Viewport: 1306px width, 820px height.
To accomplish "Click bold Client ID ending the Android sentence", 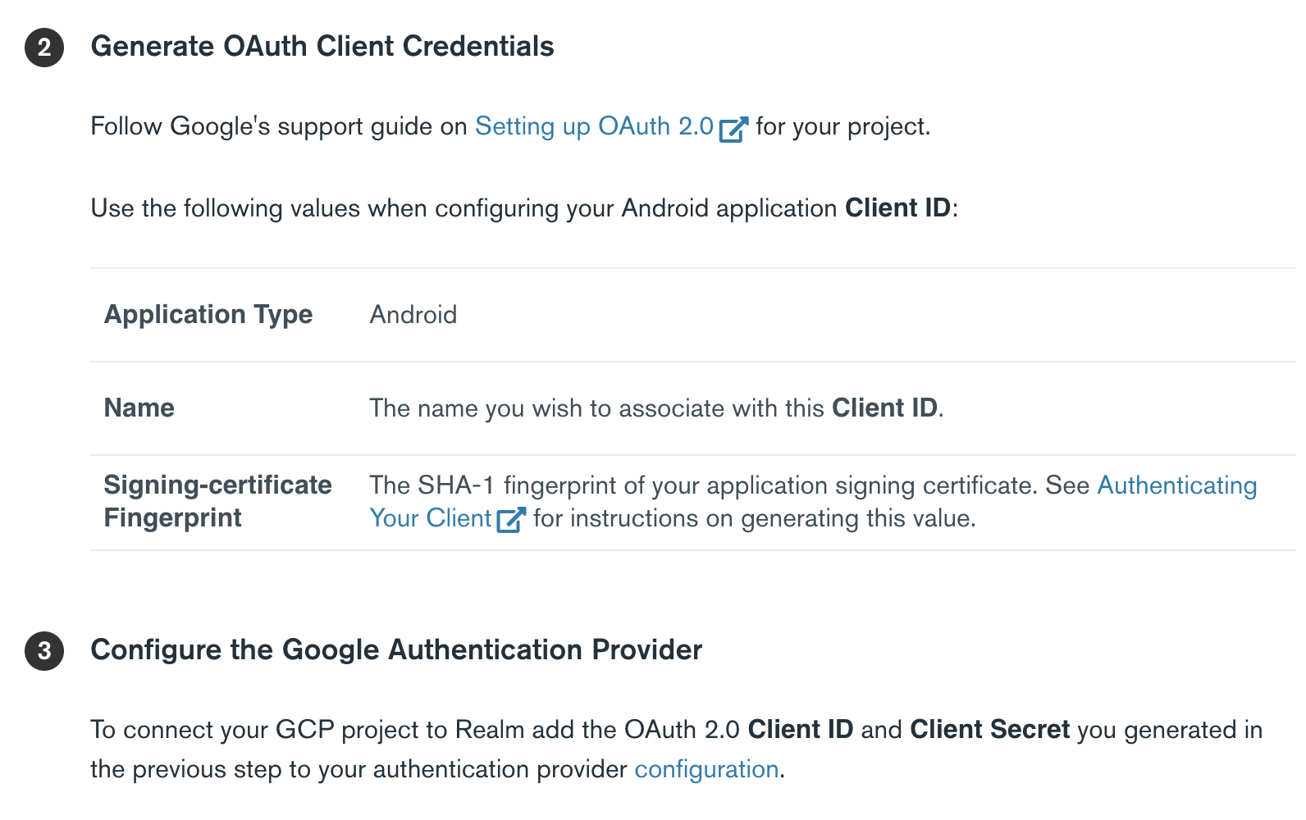I will 897,208.
